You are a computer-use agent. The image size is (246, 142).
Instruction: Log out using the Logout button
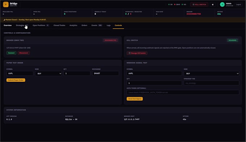[238, 4]
